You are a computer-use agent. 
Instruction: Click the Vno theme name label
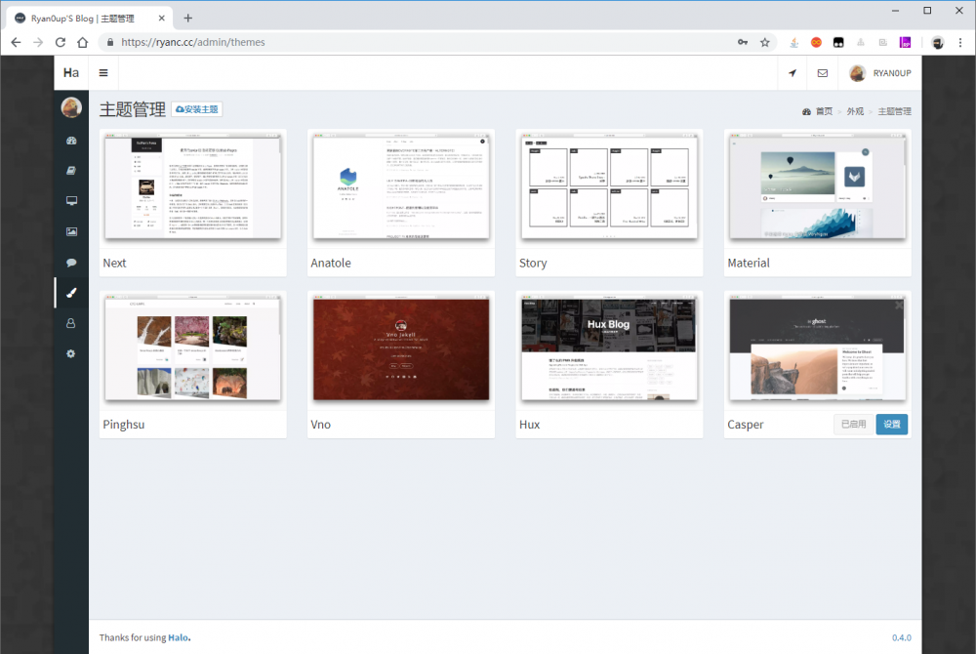coord(320,425)
